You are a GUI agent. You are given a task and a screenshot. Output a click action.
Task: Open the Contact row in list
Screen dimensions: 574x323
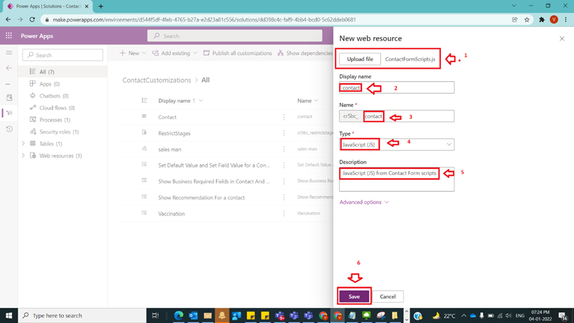point(167,117)
